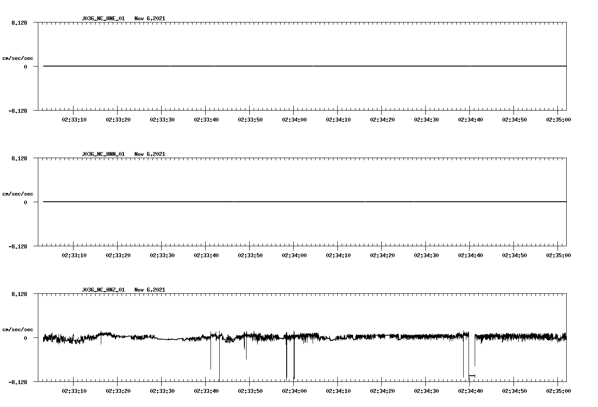Screen dimensions: 598x407
Task: Pick 02:34:30 time label under HNZ plot
Action: tap(426, 391)
